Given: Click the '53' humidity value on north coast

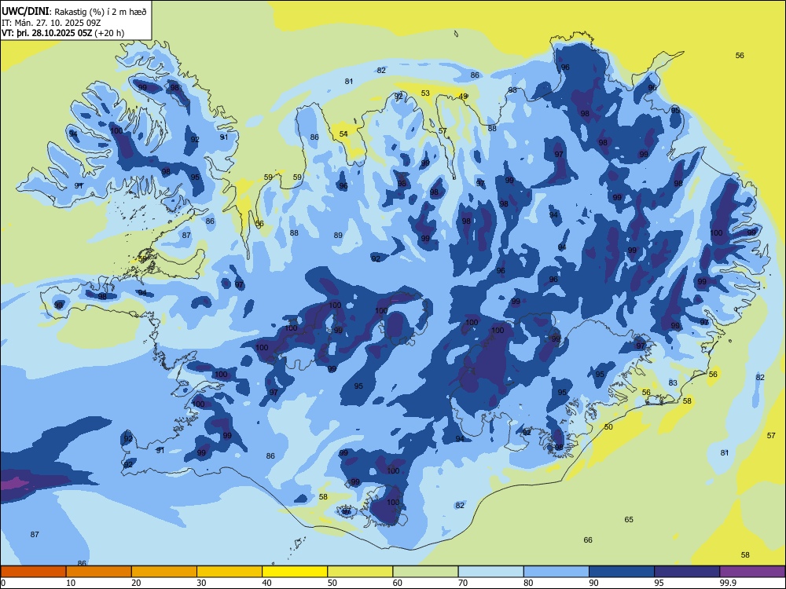Looking at the screenshot, I should (x=425, y=93).
